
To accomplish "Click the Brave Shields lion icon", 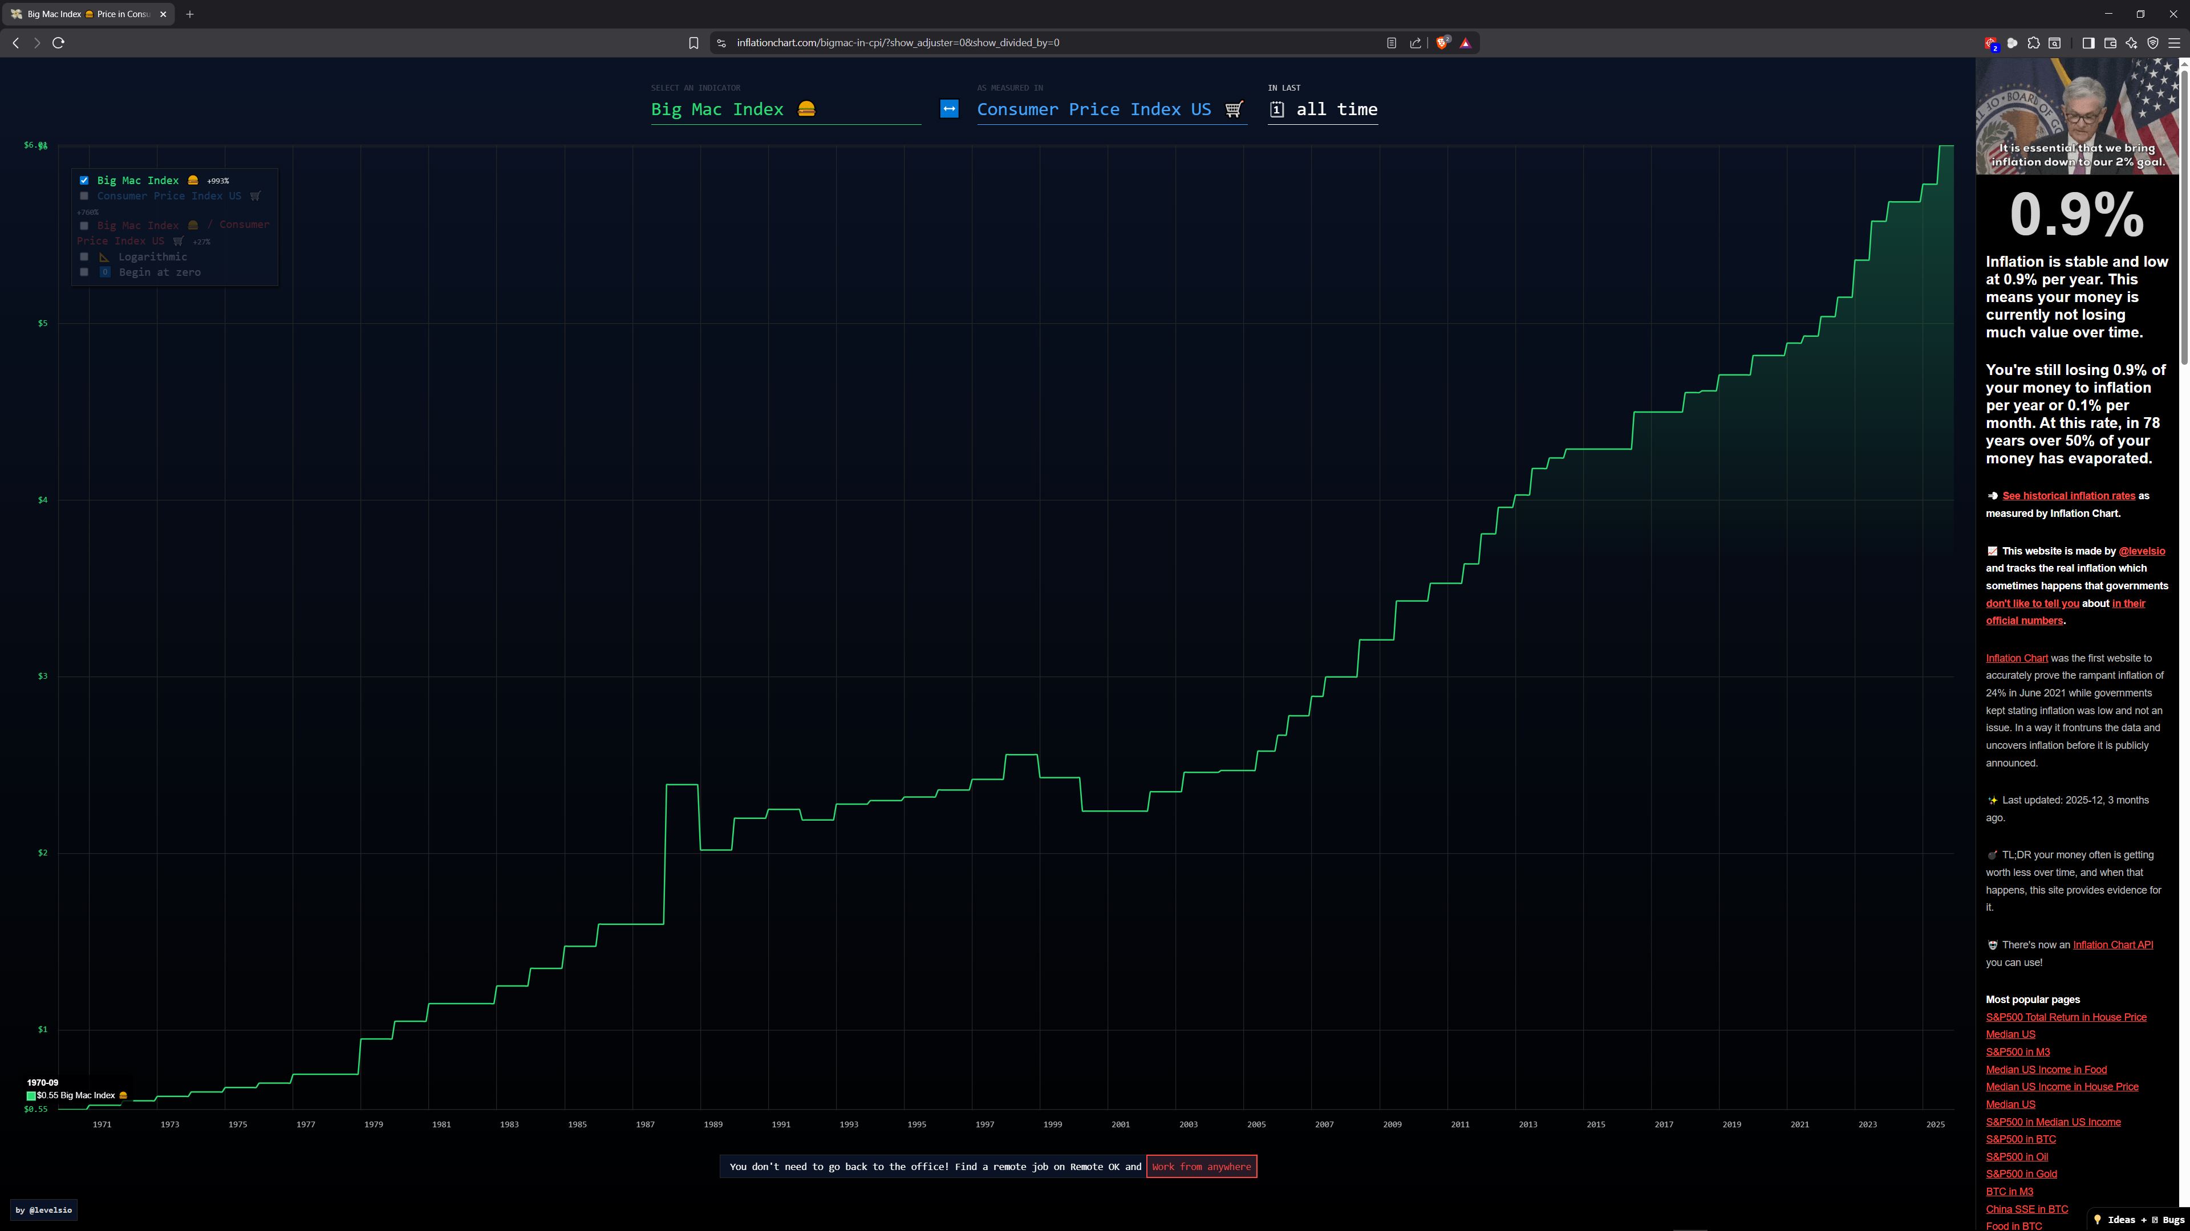I will point(1442,43).
